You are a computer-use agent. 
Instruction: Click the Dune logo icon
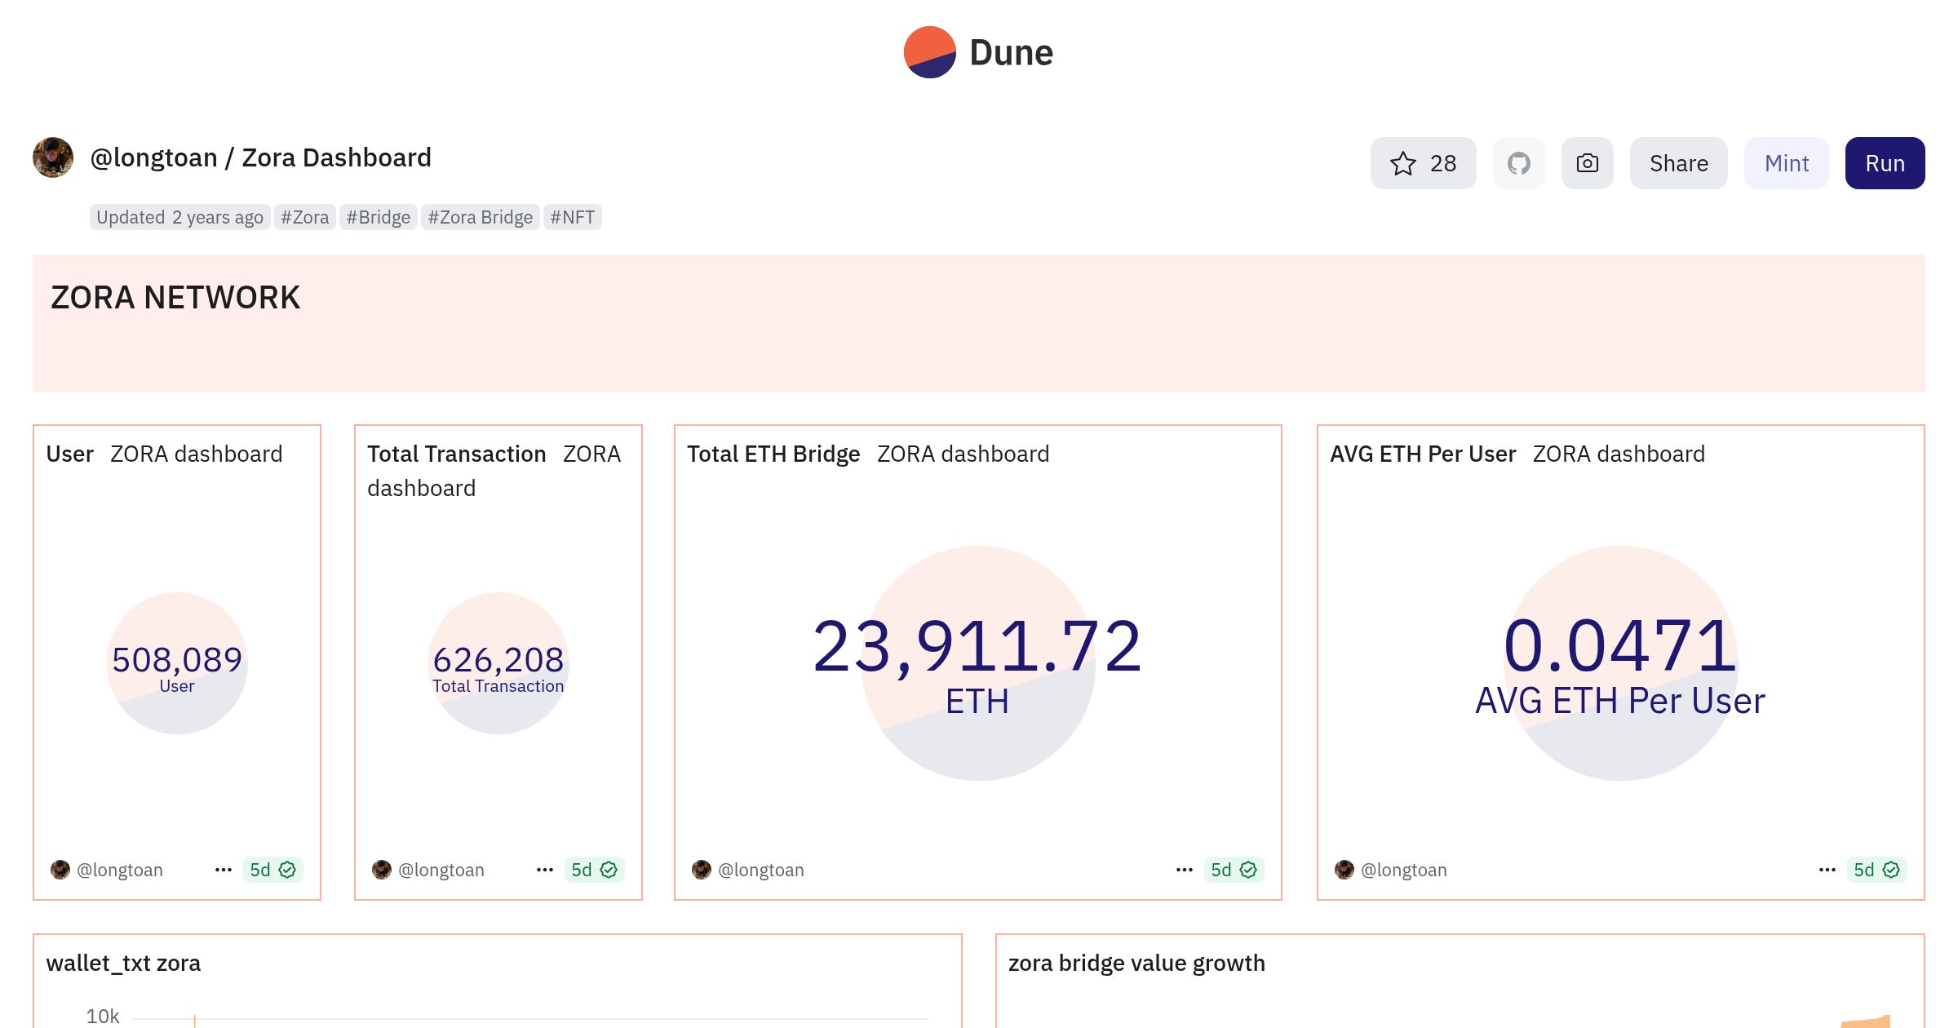pyautogui.click(x=929, y=52)
